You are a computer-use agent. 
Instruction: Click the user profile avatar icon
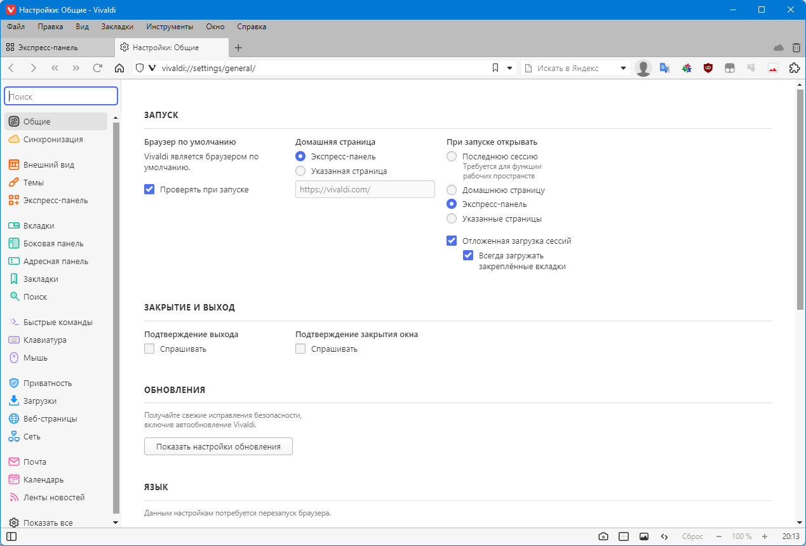tap(643, 68)
